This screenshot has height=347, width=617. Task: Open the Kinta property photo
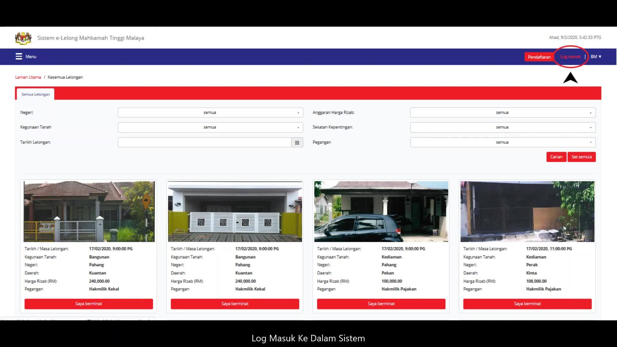[x=527, y=211]
